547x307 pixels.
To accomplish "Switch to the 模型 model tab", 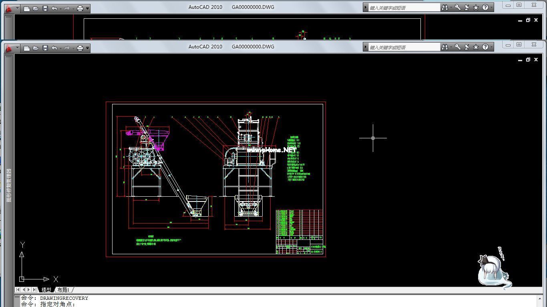I will [x=46, y=290].
